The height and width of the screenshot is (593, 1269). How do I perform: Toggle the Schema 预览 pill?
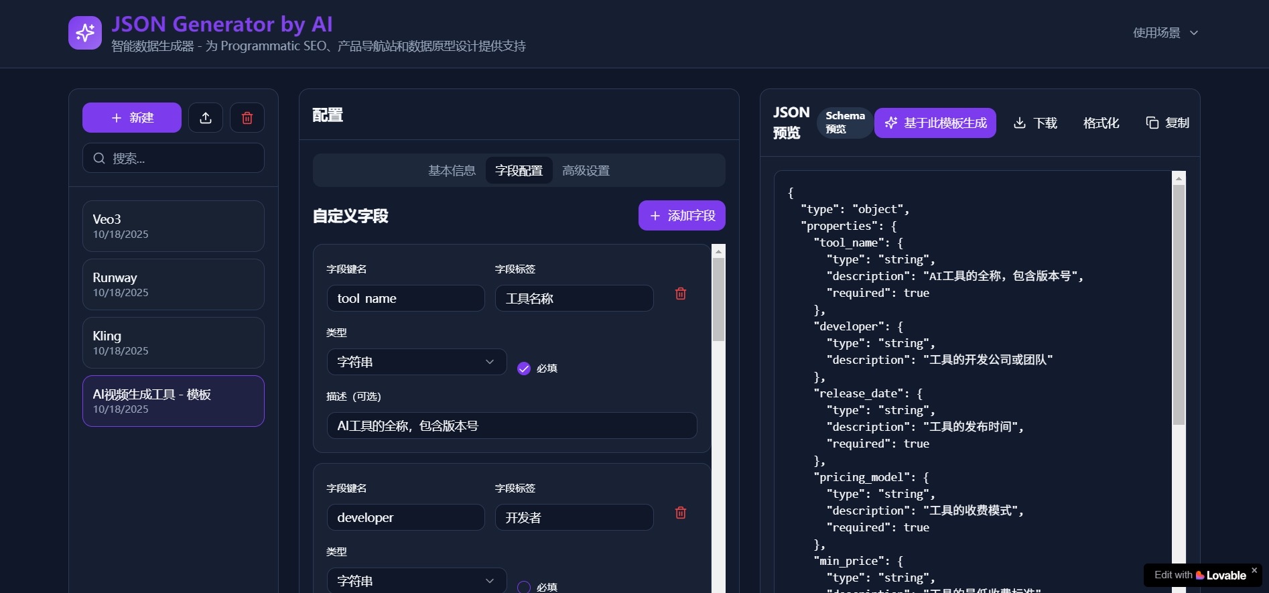coord(845,123)
